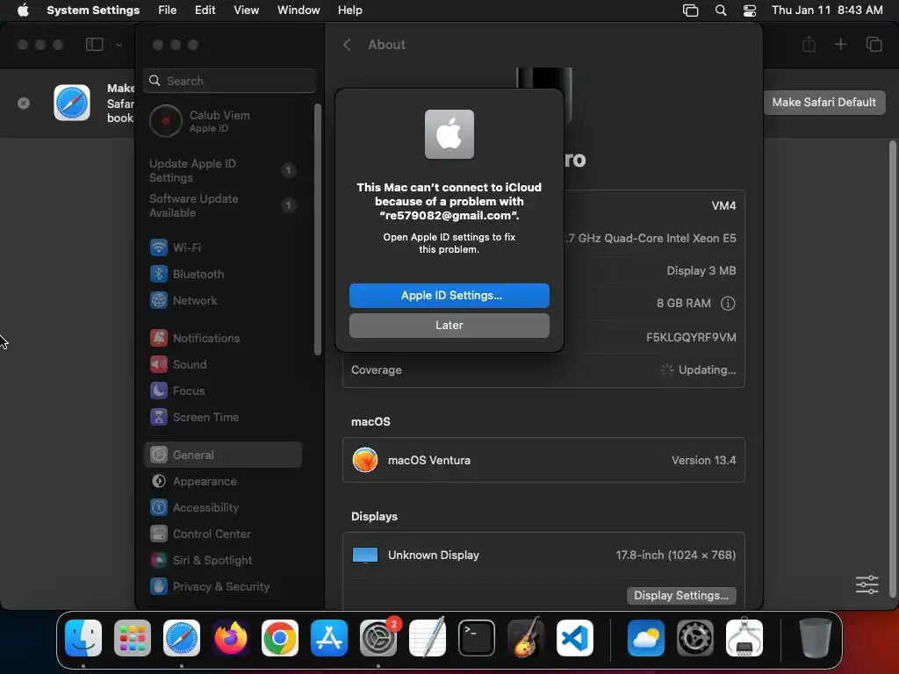Screen dimensions: 899x674
Task: Open the View menu
Action: (247, 10)
